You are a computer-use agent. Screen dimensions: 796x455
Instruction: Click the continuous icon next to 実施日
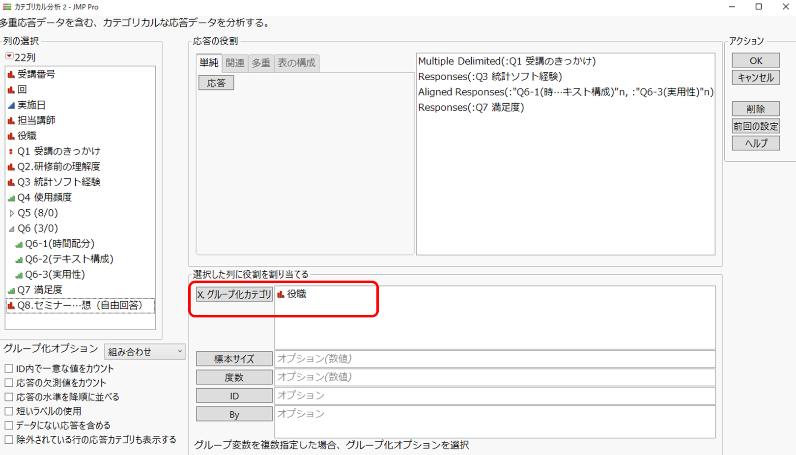11,105
